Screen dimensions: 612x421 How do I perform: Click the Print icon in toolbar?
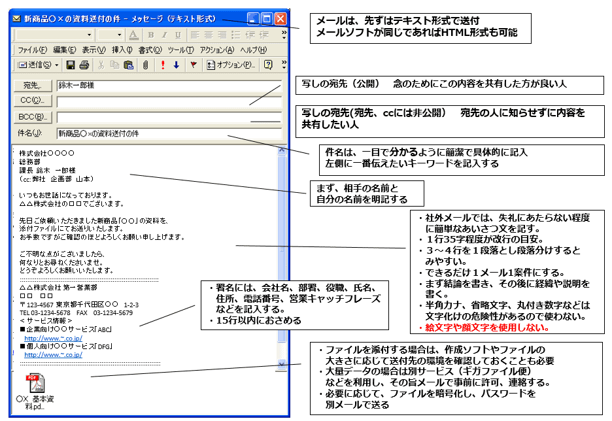coord(84,65)
